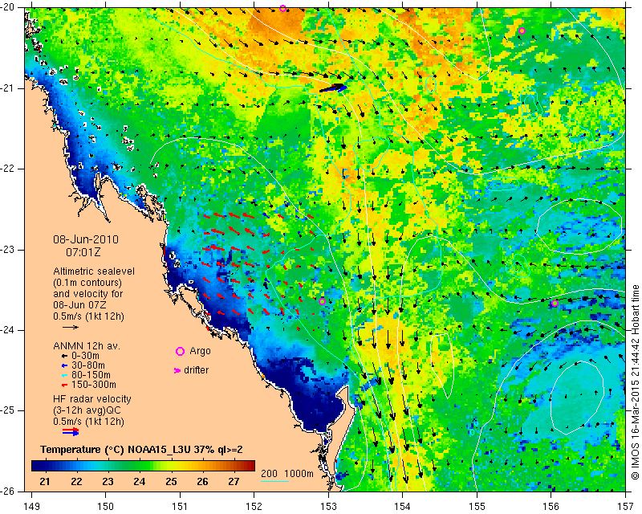Click the 'drifter' legend label text
Screen dimensions: 642x514
[x=196, y=370]
